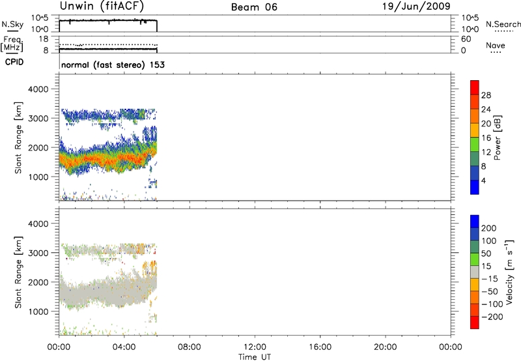
Task: Click the '60' tick on the Nave axis
Action: (466, 39)
